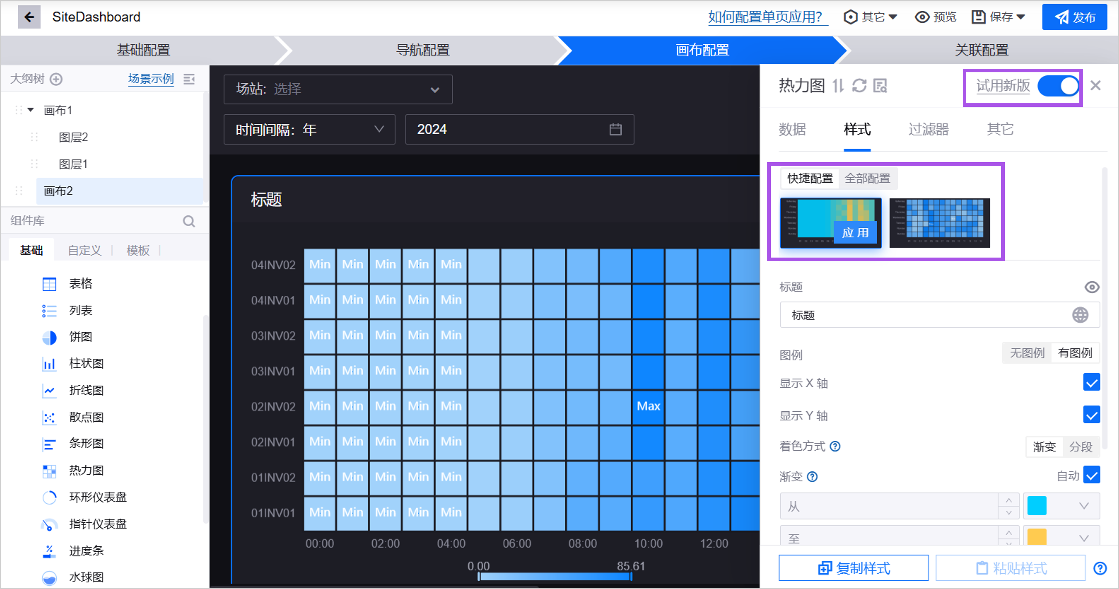This screenshot has width=1119, height=589.
Task: Switch to the 全部配置 tab
Action: point(867,179)
